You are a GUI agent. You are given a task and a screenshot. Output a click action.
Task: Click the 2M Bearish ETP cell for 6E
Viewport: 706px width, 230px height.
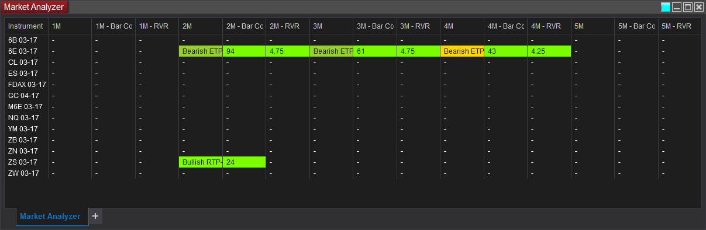pos(201,51)
